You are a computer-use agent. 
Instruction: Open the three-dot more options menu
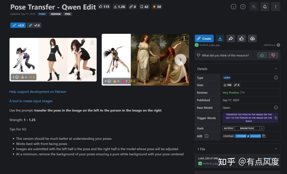pyautogui.click(x=276, y=7)
